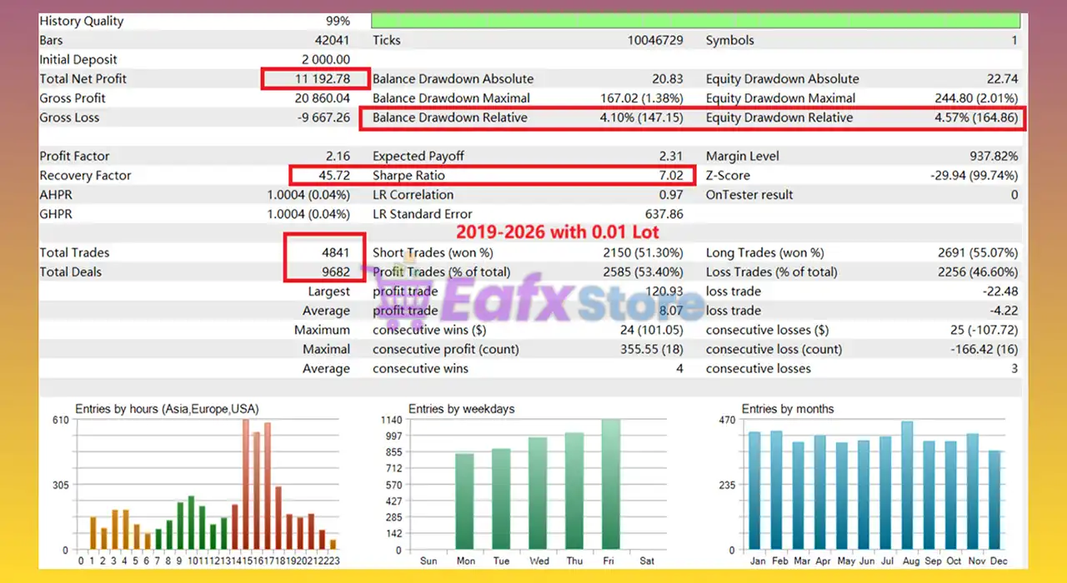Click the August bar in months chart
1067x583 pixels.
[907, 486]
